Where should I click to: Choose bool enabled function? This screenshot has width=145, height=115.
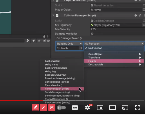62,61
